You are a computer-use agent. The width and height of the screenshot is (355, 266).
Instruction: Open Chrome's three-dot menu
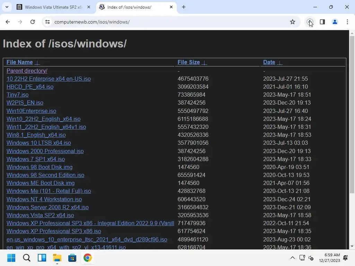tap(347, 22)
